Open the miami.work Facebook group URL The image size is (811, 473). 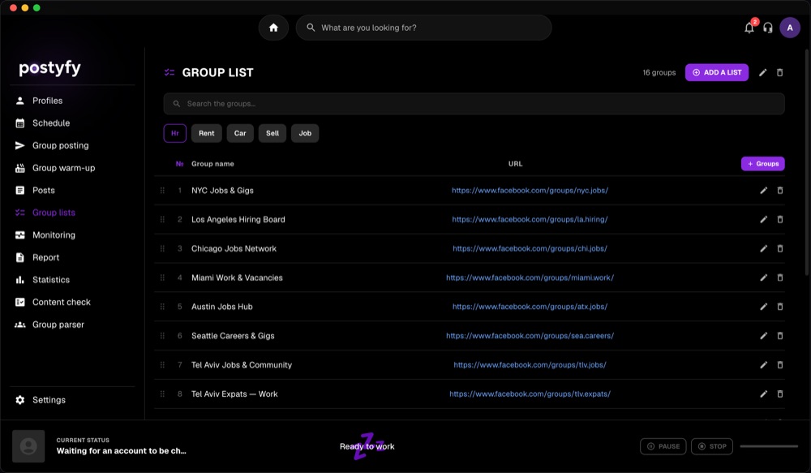click(x=530, y=277)
